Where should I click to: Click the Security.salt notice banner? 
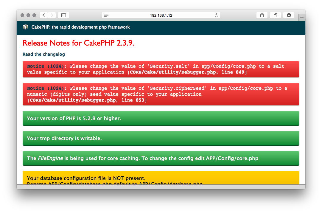pyautogui.click(x=161, y=69)
